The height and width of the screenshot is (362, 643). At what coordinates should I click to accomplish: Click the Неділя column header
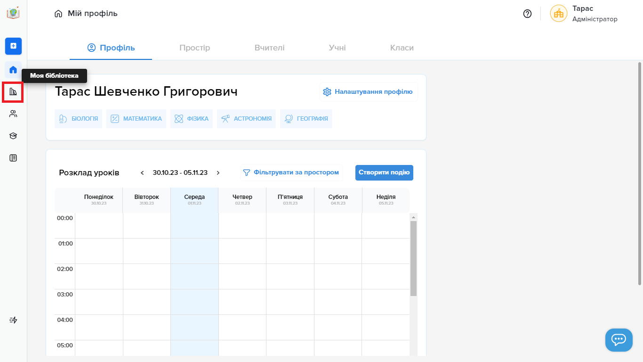(x=386, y=200)
